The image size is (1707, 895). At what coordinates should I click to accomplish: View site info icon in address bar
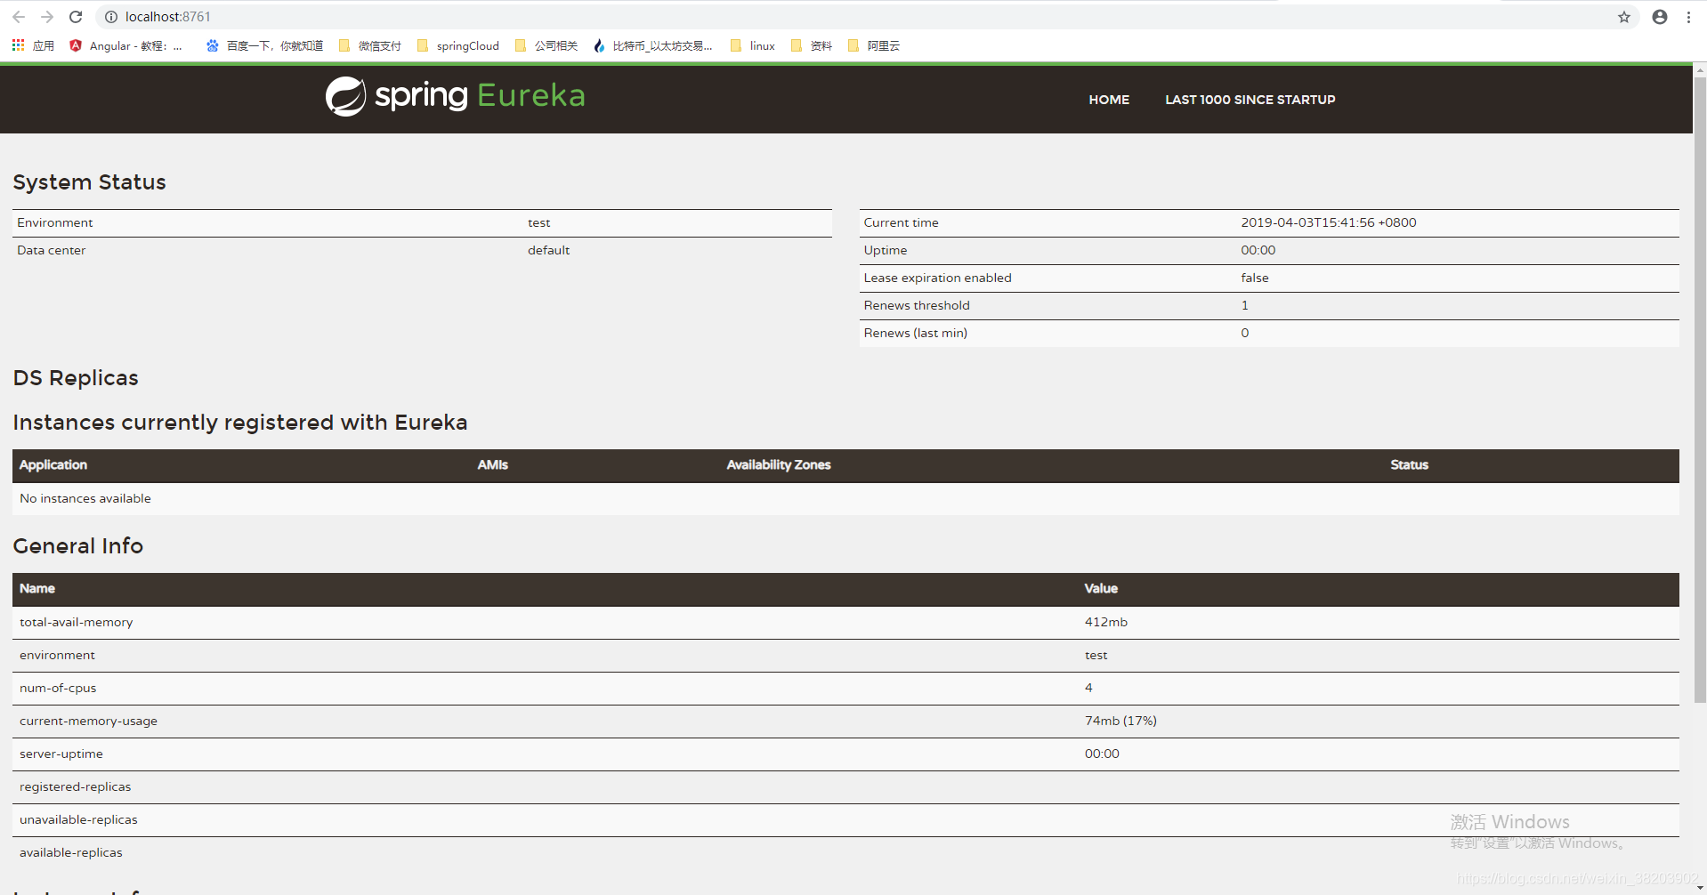pos(111,17)
